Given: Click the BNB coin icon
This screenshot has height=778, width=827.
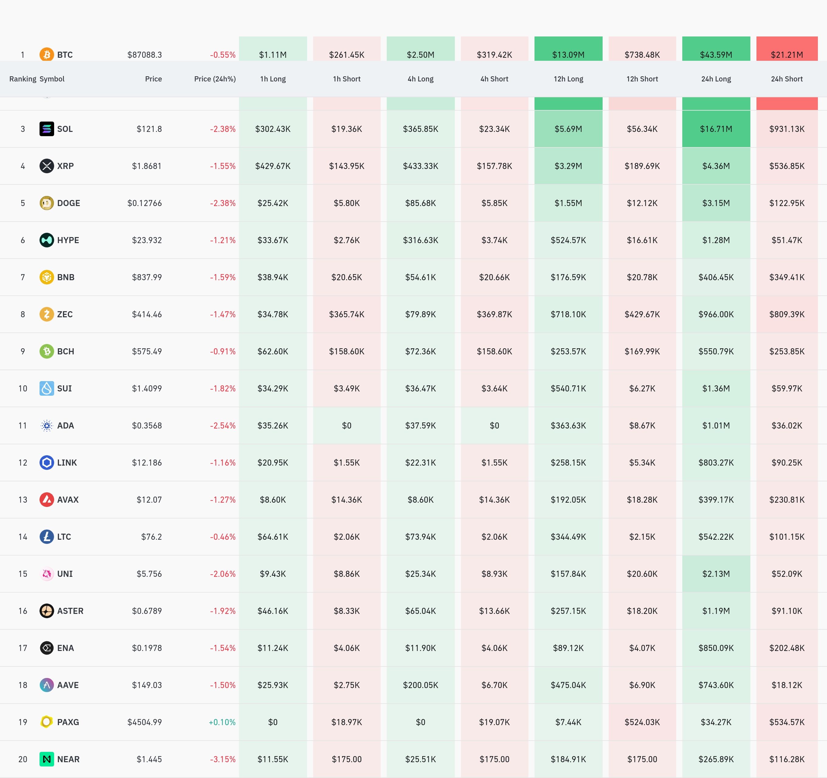Looking at the screenshot, I should tap(47, 277).
